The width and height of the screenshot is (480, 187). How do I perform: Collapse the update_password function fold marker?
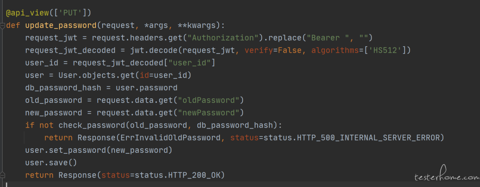3,25
